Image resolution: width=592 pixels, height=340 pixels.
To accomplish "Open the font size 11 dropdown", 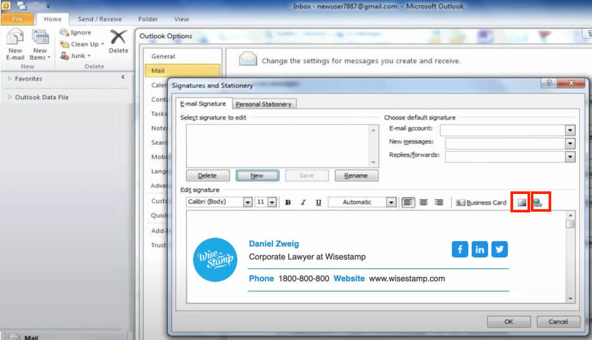I will tap(272, 203).
